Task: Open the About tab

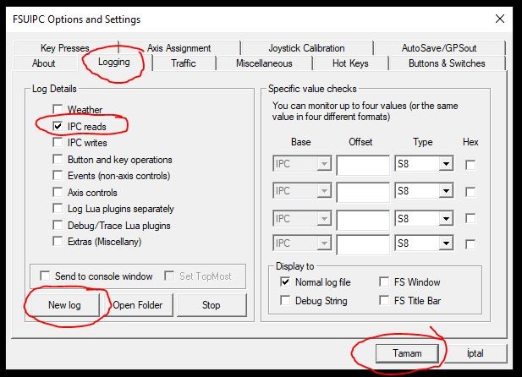Action: tap(44, 63)
